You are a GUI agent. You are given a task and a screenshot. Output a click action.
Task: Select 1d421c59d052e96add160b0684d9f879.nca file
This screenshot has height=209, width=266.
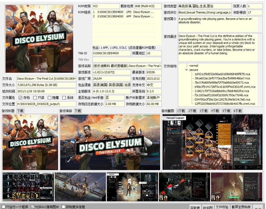pos(222,74)
